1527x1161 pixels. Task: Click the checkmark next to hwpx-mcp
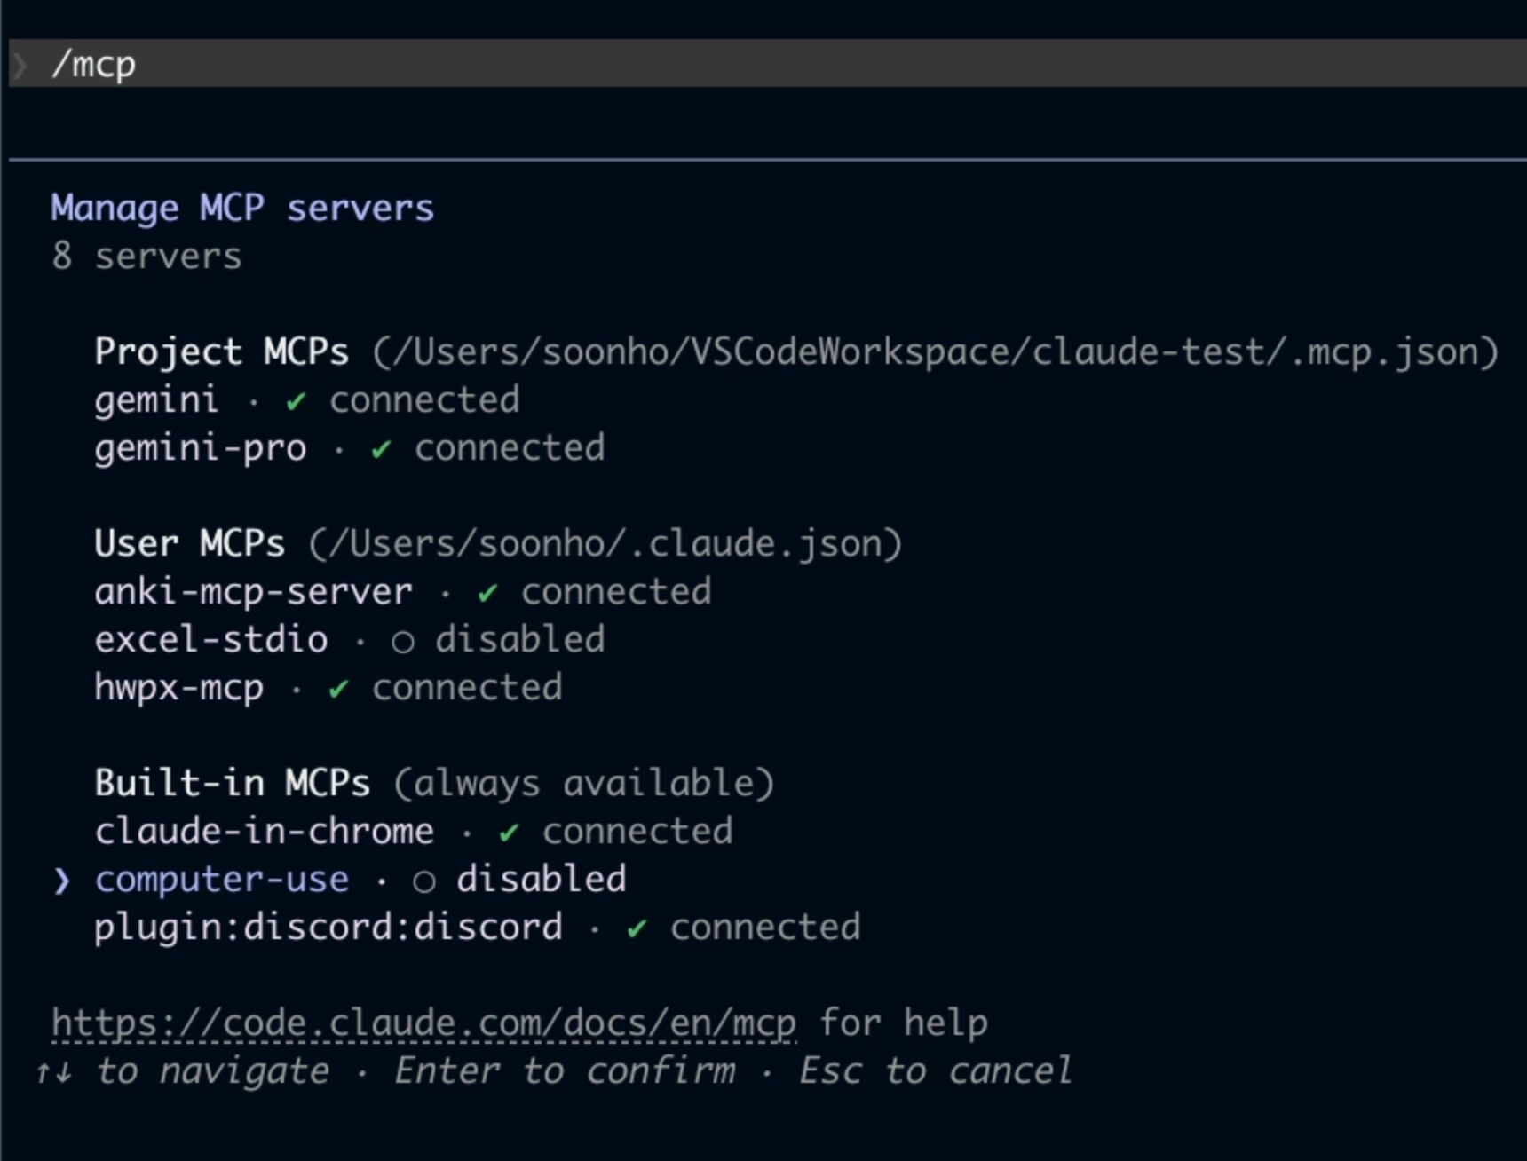click(x=338, y=689)
